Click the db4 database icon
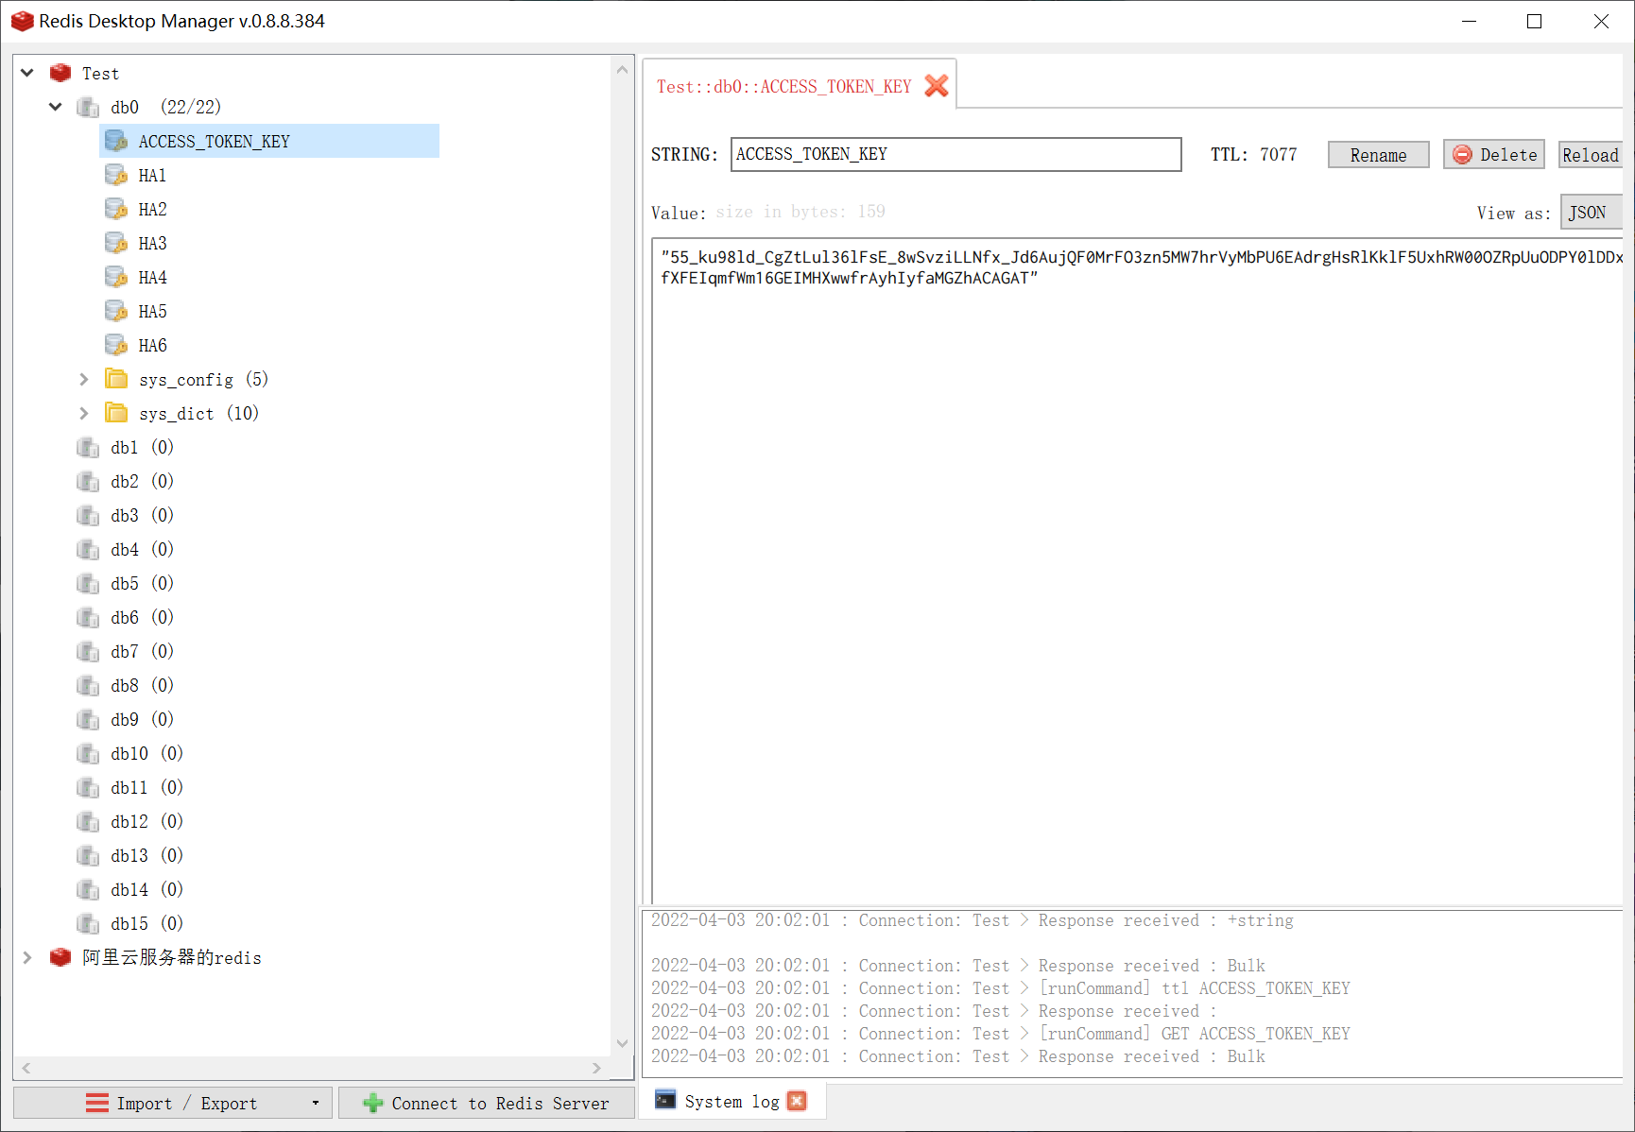This screenshot has width=1635, height=1132. click(x=88, y=549)
